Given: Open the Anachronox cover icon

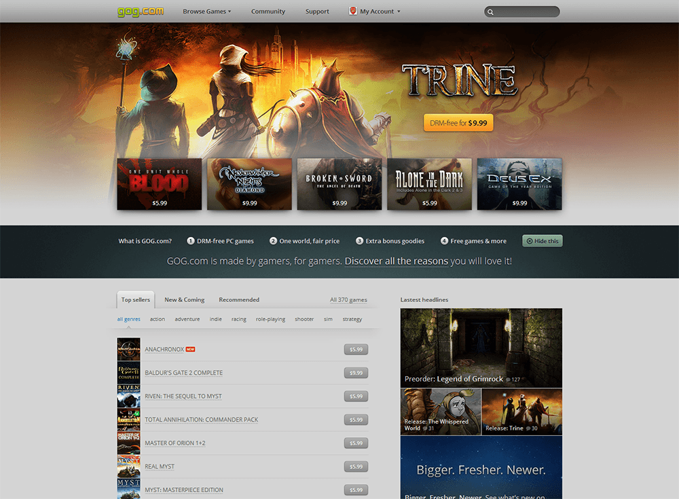Looking at the screenshot, I should [128, 349].
